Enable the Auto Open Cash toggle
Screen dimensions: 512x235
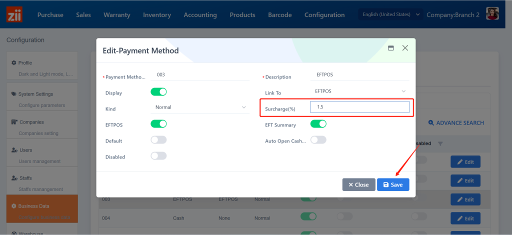pos(318,140)
